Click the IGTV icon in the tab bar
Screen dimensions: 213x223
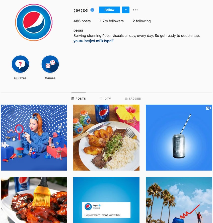point(101,99)
